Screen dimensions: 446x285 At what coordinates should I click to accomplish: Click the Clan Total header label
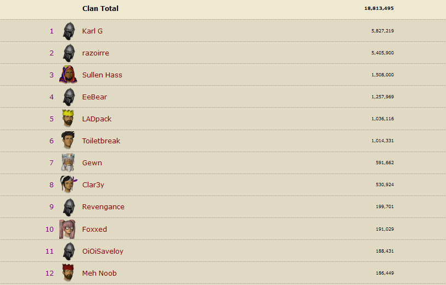point(100,9)
